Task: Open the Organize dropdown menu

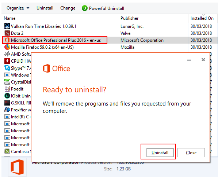Action: click(18, 8)
